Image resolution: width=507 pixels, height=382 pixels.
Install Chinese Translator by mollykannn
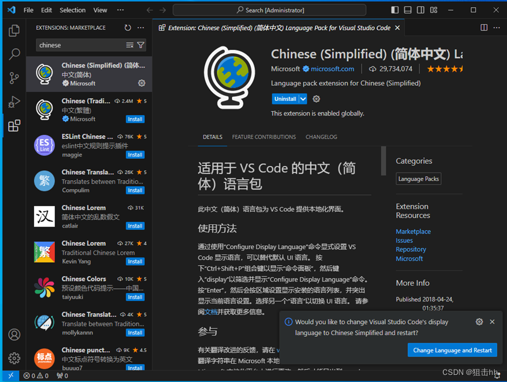[x=135, y=333]
